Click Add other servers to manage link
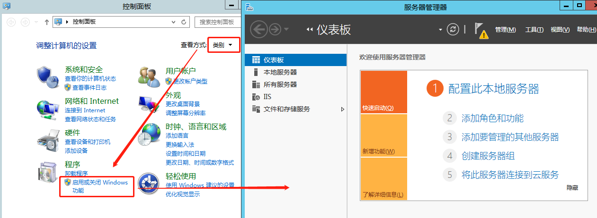This screenshot has width=597, height=218. coord(510,137)
